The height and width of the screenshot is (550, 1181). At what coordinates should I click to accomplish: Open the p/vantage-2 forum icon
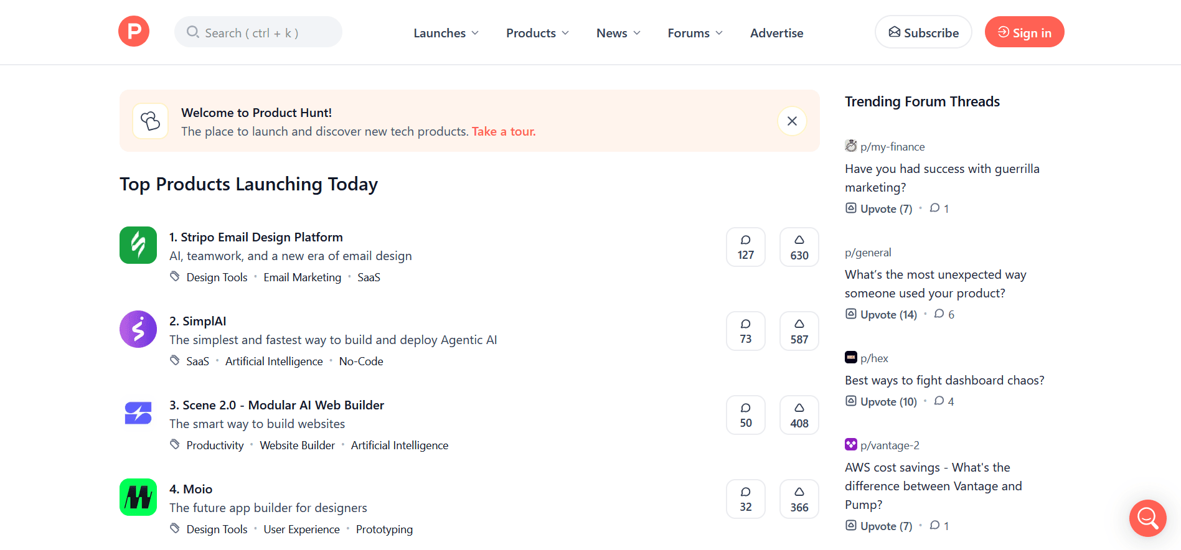[x=851, y=445]
